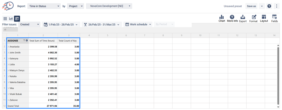Select cell value 3 992.52

[x=43, y=59]
